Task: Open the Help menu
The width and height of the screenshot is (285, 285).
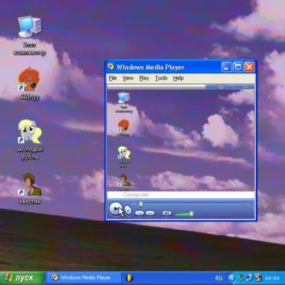Action: click(x=178, y=78)
